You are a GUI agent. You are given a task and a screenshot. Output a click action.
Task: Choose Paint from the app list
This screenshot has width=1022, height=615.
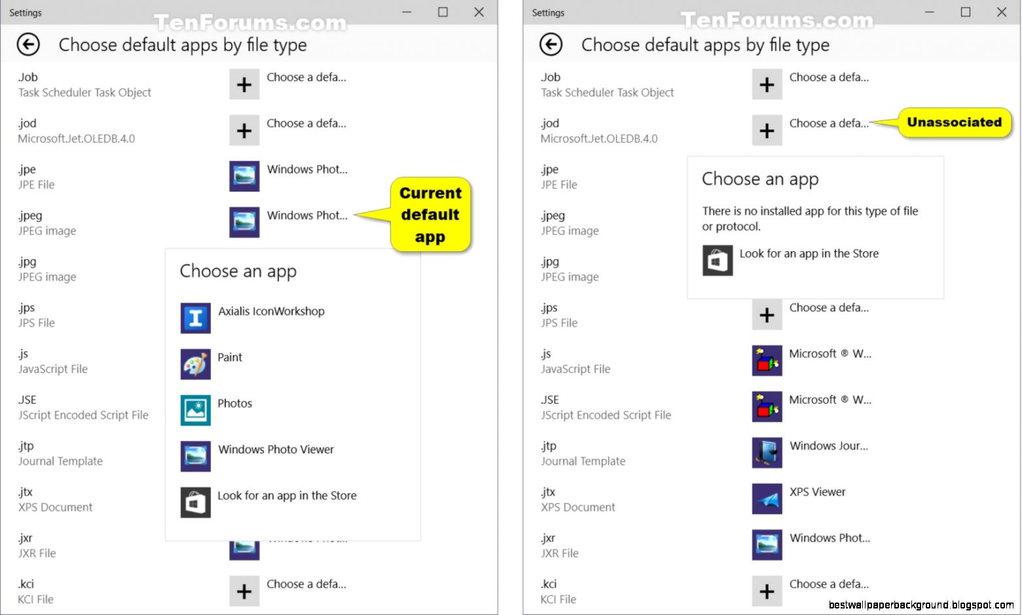pyautogui.click(x=230, y=357)
